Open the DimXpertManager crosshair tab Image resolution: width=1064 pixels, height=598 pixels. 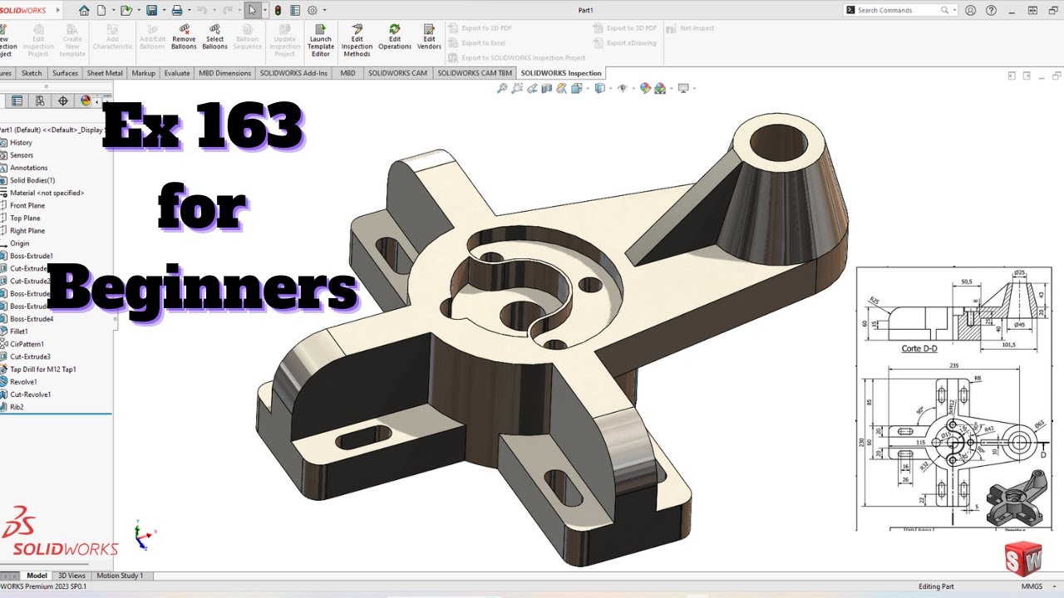click(62, 100)
